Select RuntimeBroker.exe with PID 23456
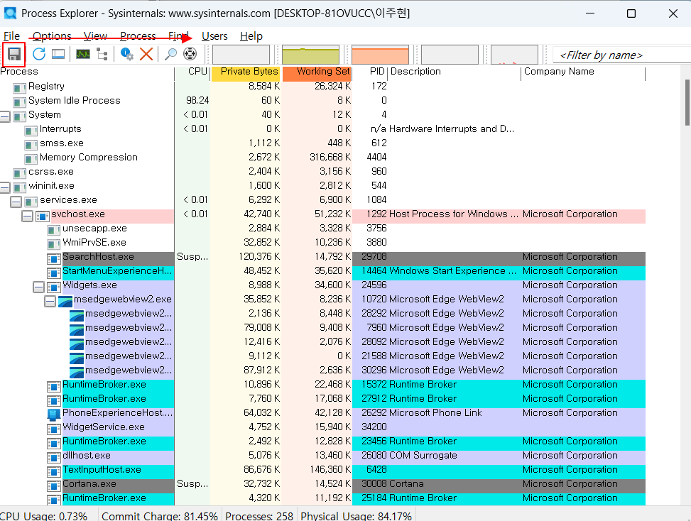This screenshot has height=521, width=691. point(322,442)
